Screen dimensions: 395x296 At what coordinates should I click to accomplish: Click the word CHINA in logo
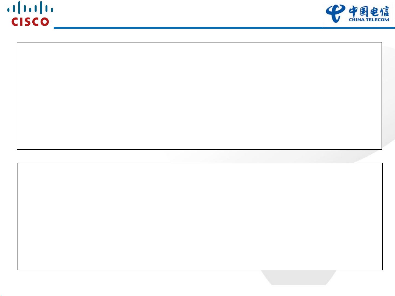356,20
